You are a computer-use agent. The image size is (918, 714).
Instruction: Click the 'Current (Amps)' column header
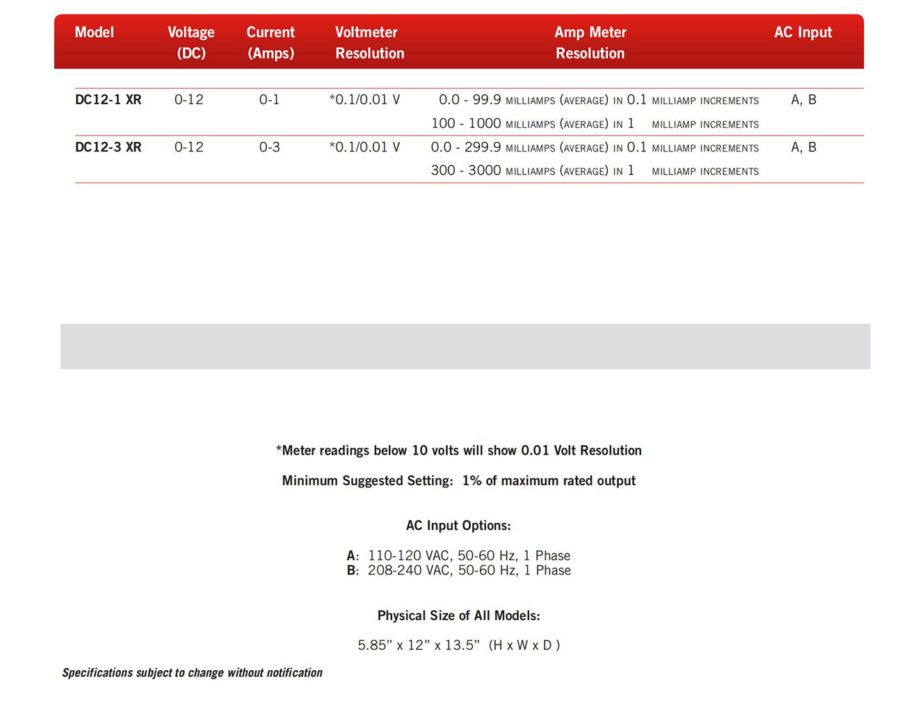coord(271,42)
